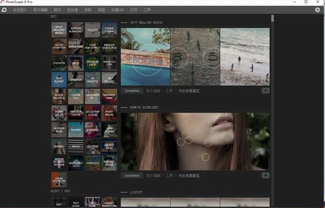Switch to the 创建GIF tab
This screenshot has height=208, width=325.
pyautogui.click(x=117, y=10)
